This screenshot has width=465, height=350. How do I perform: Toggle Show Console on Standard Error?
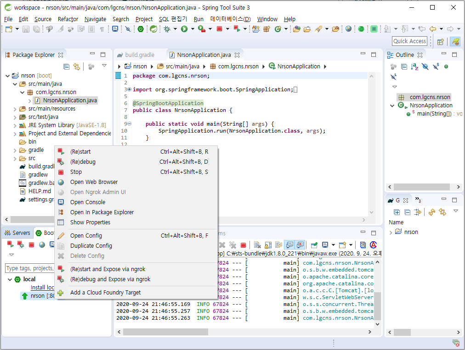(x=300, y=245)
